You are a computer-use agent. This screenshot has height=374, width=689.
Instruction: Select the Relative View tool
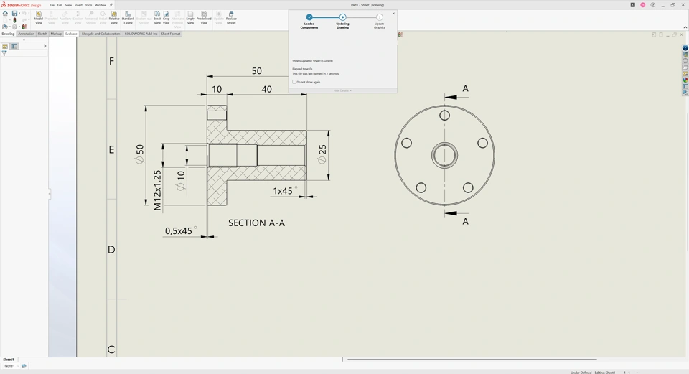coord(114,17)
